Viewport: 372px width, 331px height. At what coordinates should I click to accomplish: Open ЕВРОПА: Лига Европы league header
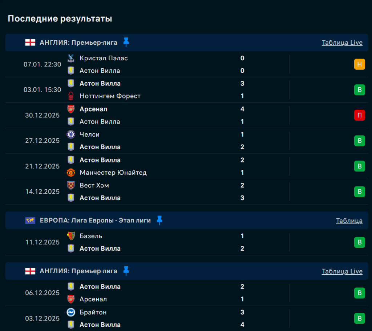click(95, 220)
